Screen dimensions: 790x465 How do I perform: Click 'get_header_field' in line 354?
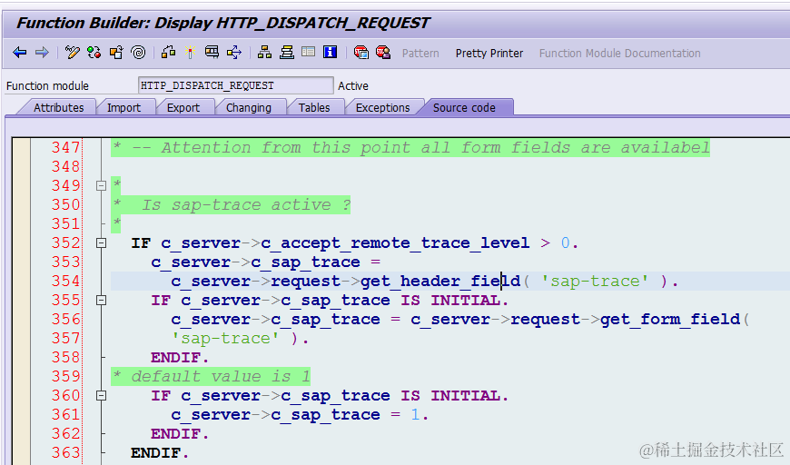coord(440,282)
